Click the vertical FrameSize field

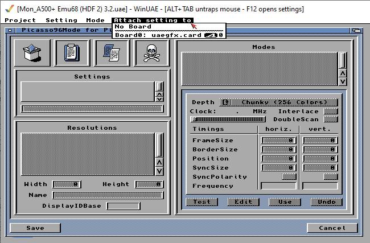(320, 141)
